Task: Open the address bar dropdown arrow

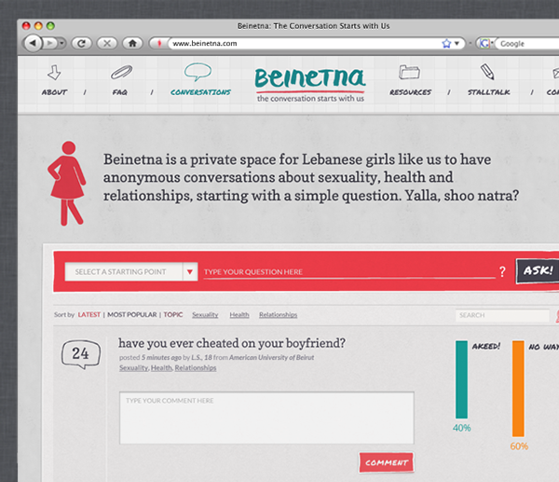Action: point(457,44)
